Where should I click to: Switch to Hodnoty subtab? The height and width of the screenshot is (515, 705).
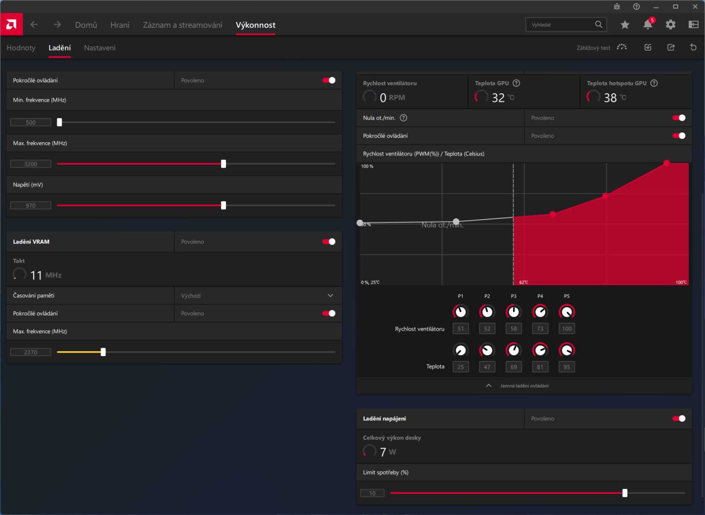21,48
